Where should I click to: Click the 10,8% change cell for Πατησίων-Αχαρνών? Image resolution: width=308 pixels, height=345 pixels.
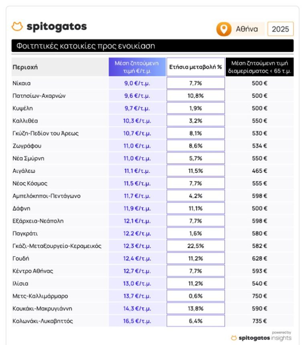pyautogui.click(x=196, y=96)
